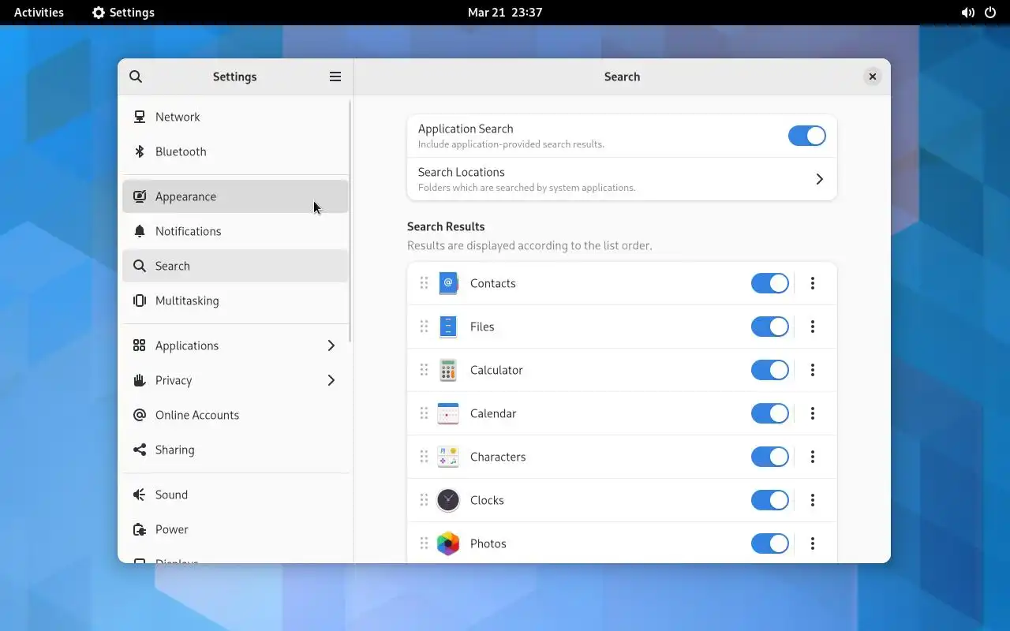Viewport: 1010px width, 631px height.
Task: Toggle Characters search results switch
Action: coord(769,457)
